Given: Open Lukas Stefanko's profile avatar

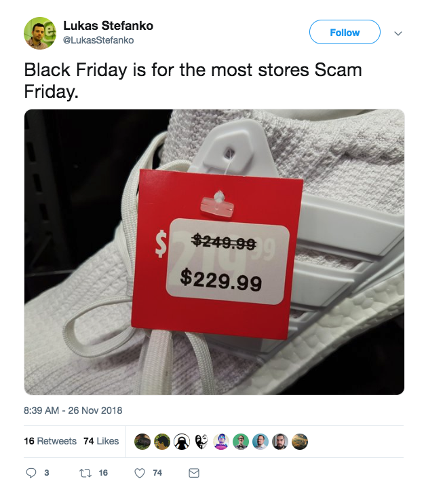Looking at the screenshot, I should [x=40, y=33].
